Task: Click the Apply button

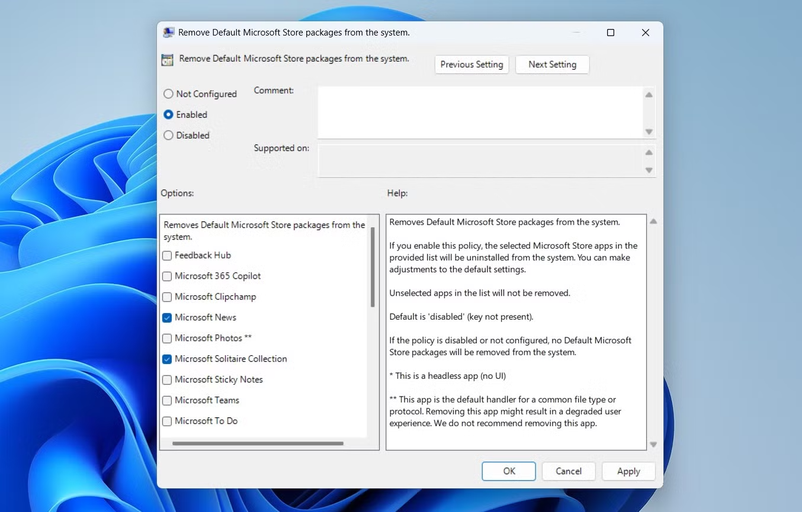Action: (628, 471)
